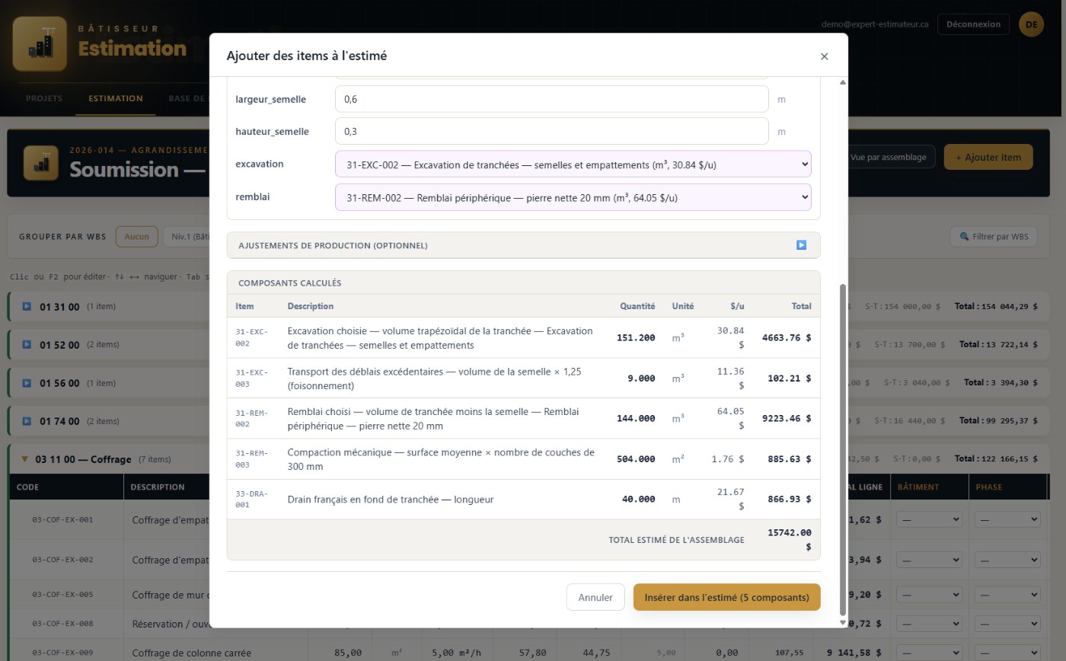Click "Drain français en fond de tranchée" description
The width and height of the screenshot is (1066, 661).
coord(391,500)
